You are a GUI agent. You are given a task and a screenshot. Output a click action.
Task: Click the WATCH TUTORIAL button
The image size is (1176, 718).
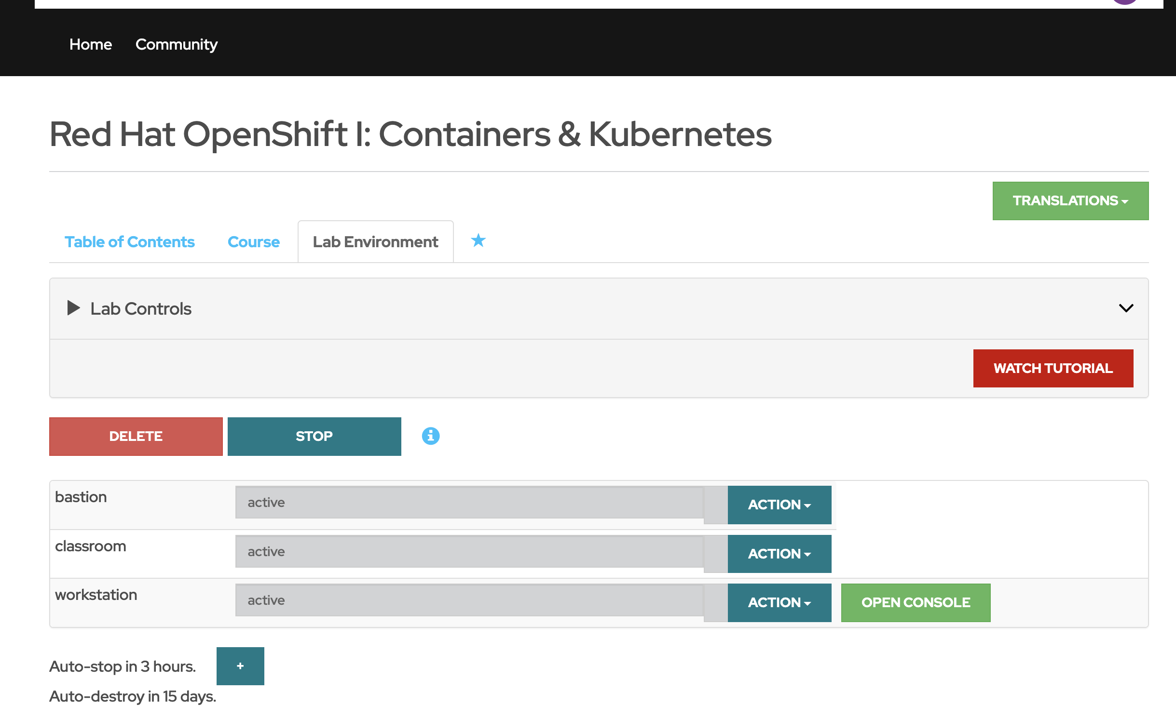(x=1053, y=368)
